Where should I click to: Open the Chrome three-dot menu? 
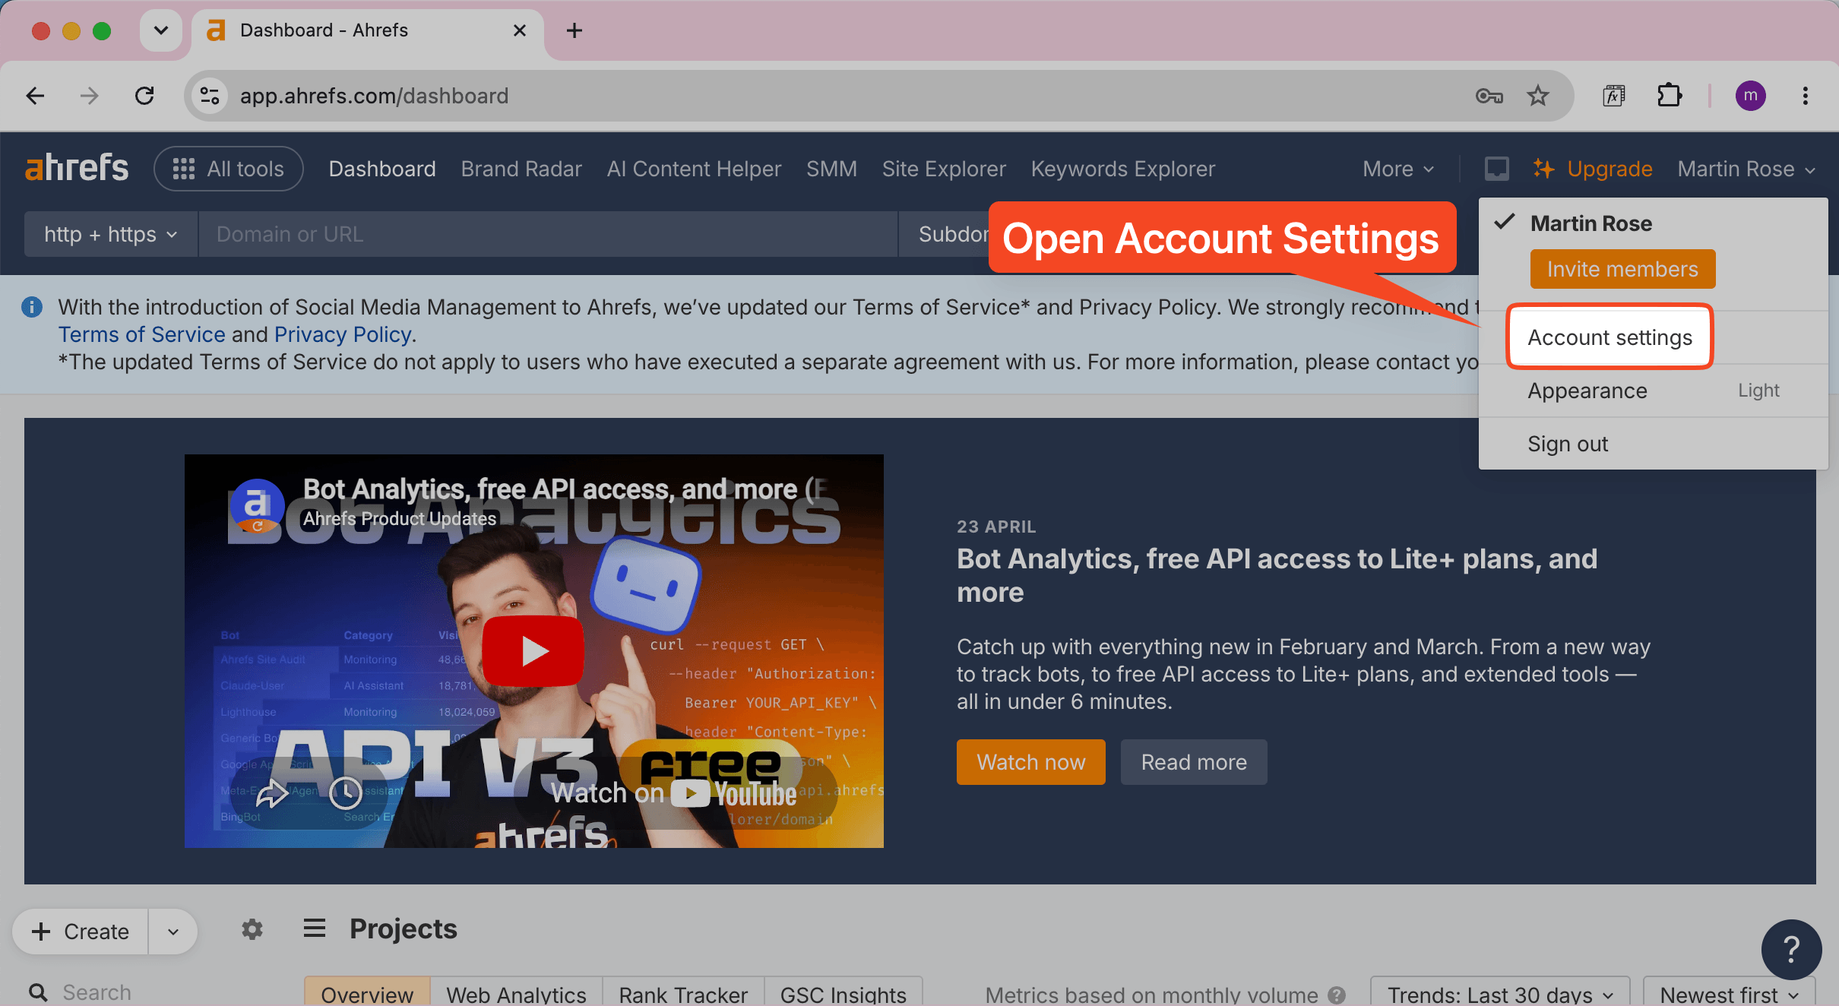1806,96
